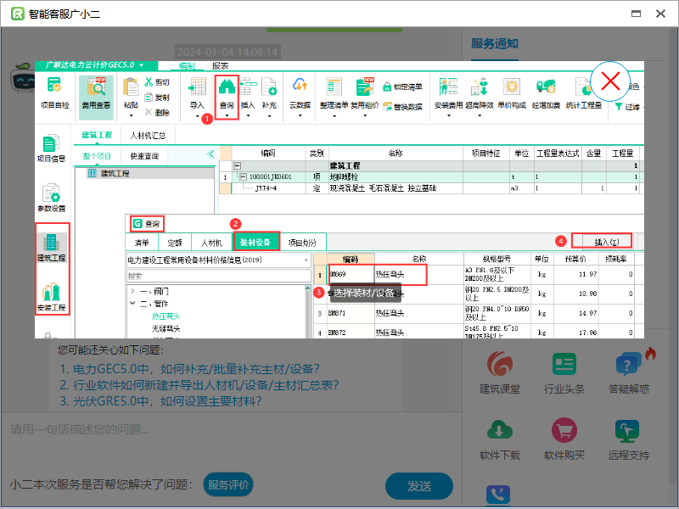Image resolution: width=679 pixels, height=509 pixels.
Task: Click the 项目自检 toolbar icon
Action: pos(54,92)
